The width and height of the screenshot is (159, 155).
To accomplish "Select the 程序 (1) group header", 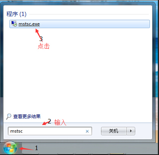I will coord(16,14).
